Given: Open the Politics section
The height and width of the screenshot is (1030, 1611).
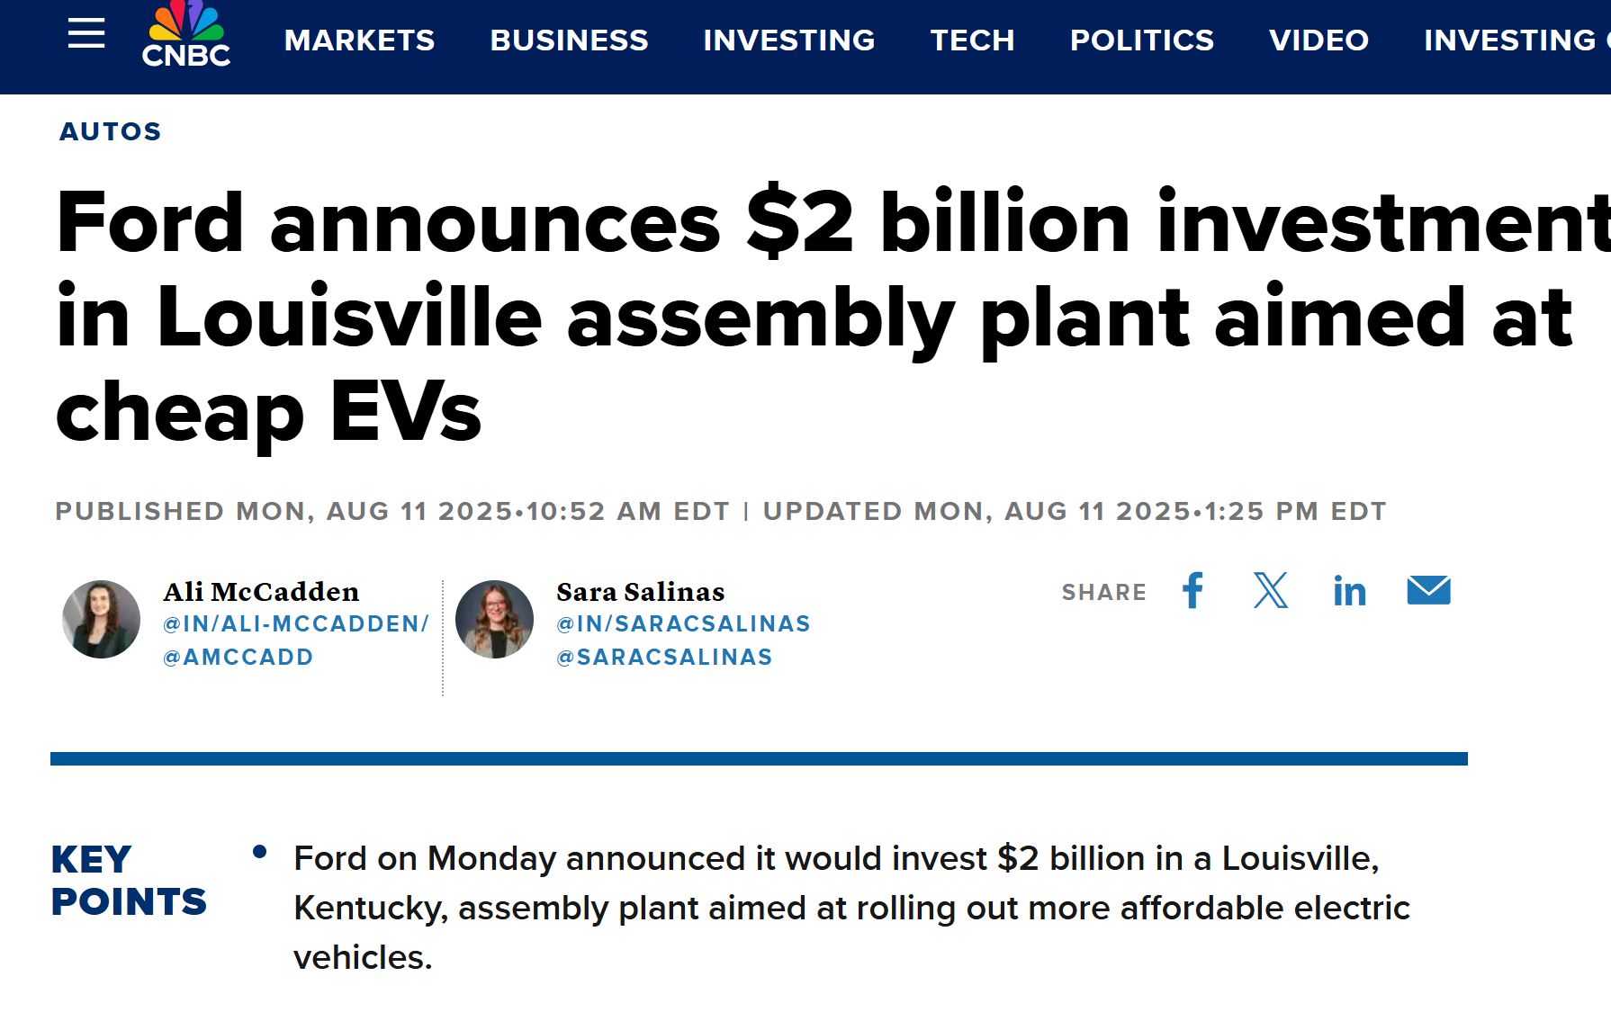Looking at the screenshot, I should pyautogui.click(x=1141, y=40).
